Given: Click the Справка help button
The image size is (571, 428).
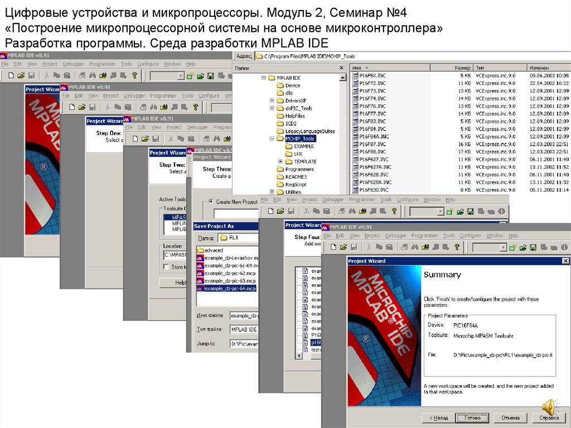Looking at the screenshot, I should (x=549, y=418).
